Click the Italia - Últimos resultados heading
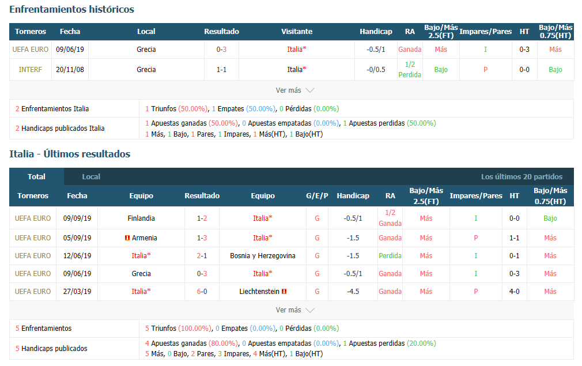This screenshot has width=582, height=366. pyautogui.click(x=70, y=154)
